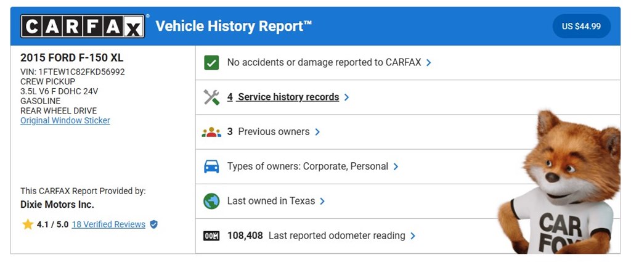Expand the last reported odometer chevron
The width and height of the screenshot is (631, 262).
tap(413, 236)
